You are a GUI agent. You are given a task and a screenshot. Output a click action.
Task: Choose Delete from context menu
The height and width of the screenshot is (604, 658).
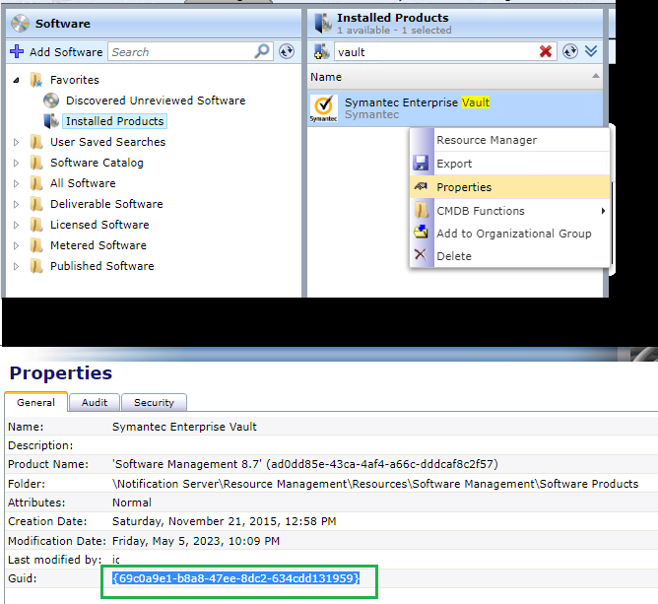[x=509, y=256]
